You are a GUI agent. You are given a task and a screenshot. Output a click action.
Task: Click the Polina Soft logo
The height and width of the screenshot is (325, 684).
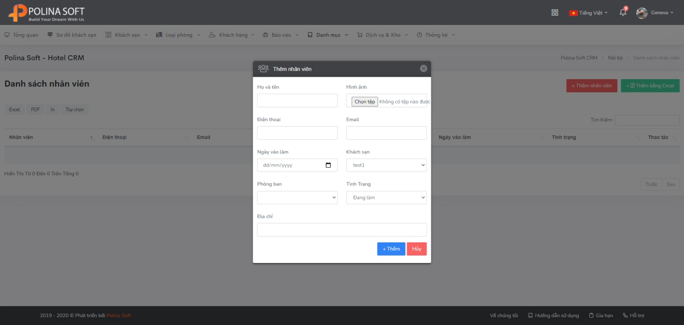[x=46, y=12]
